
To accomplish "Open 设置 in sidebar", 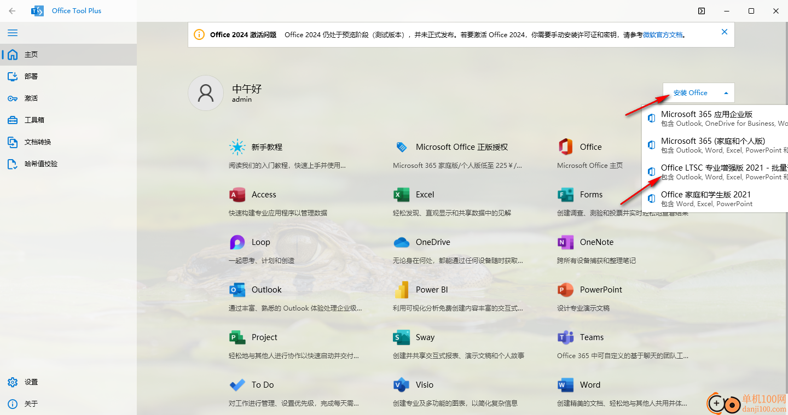I will coord(68,382).
